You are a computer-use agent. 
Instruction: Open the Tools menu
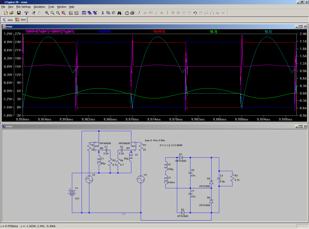[51, 7]
